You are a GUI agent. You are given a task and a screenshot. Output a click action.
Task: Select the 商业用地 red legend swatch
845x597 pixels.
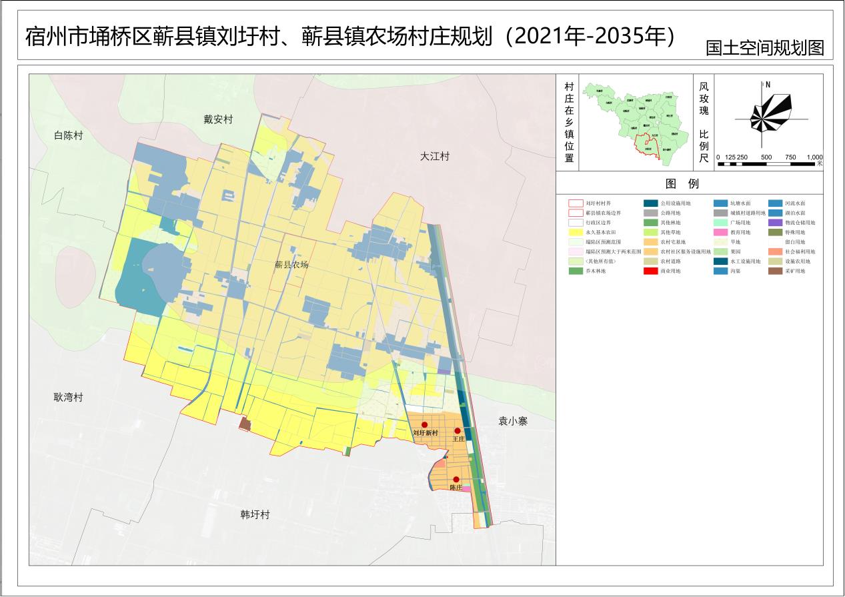(x=650, y=271)
